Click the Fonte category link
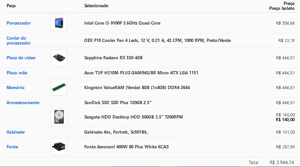Viewport: 300px width, 167px height. point(12,147)
